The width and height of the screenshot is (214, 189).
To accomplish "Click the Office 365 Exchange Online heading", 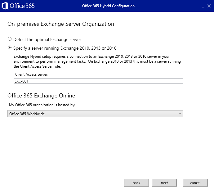I will click(41, 96).
